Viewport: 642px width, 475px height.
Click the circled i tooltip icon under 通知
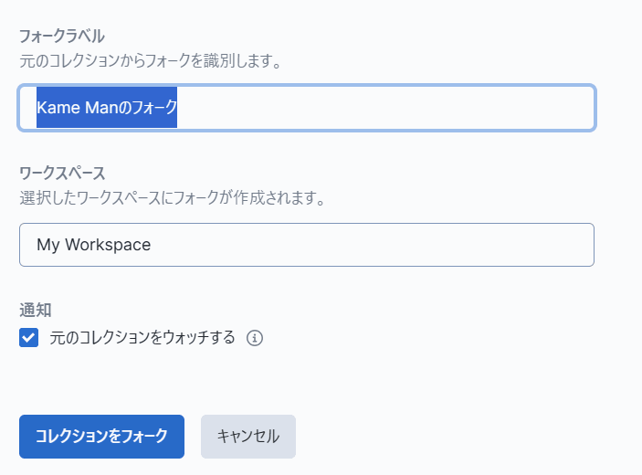click(254, 338)
